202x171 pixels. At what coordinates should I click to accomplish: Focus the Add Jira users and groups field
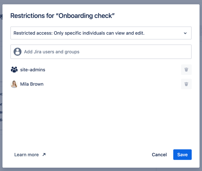coord(104,52)
